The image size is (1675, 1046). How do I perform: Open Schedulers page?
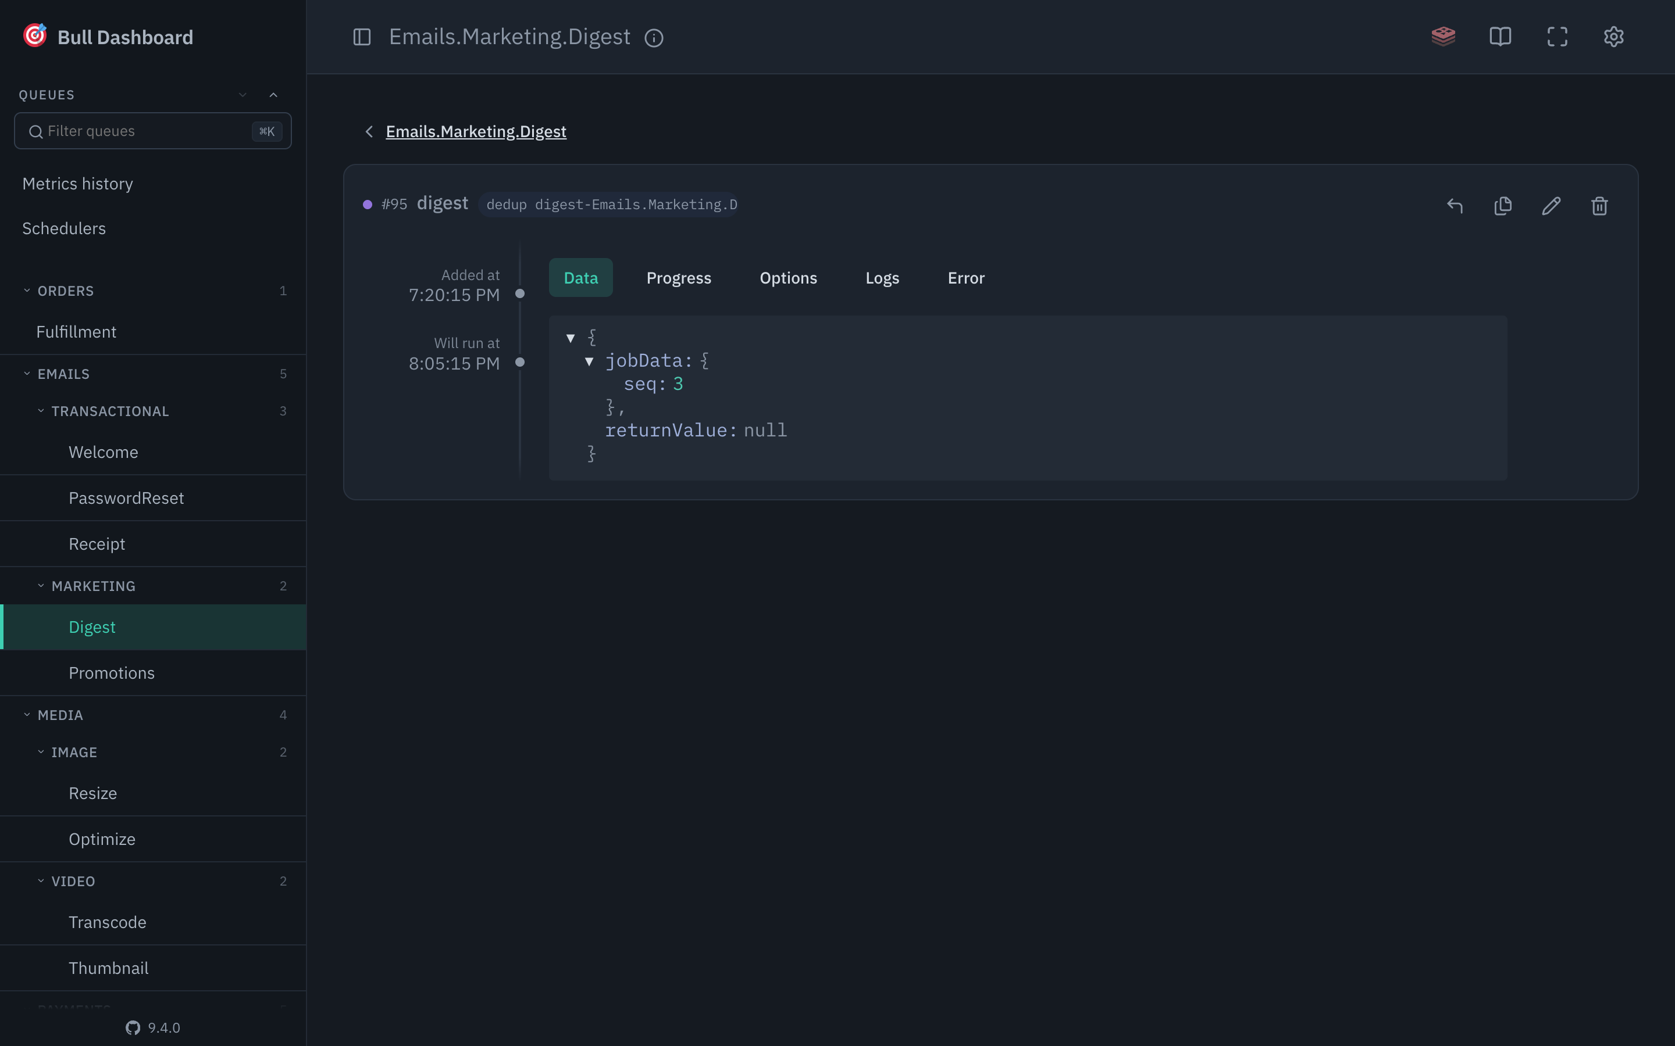[x=63, y=228]
